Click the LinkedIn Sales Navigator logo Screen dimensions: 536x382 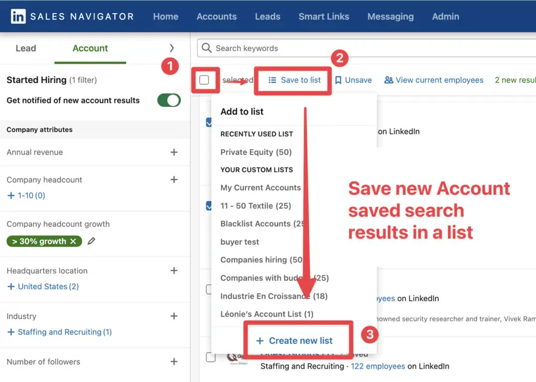[x=20, y=16]
